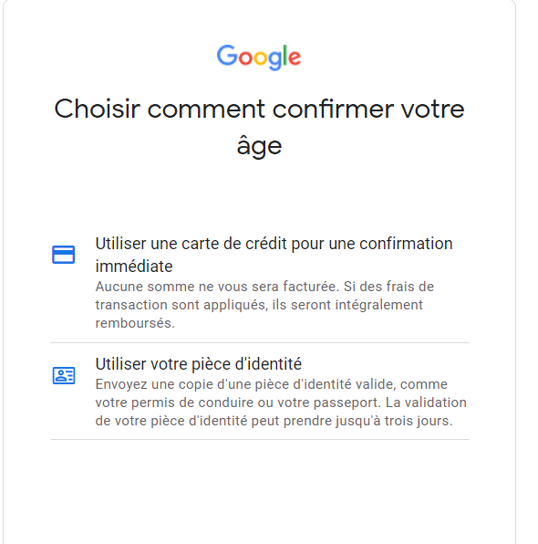
Task: Click the word "immédiate" in first option
Action: [134, 267]
